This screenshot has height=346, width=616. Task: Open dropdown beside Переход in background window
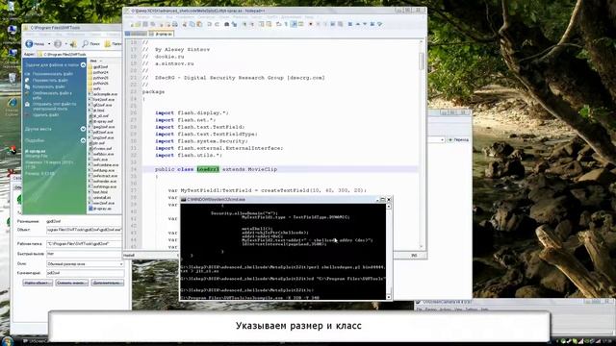(442, 139)
